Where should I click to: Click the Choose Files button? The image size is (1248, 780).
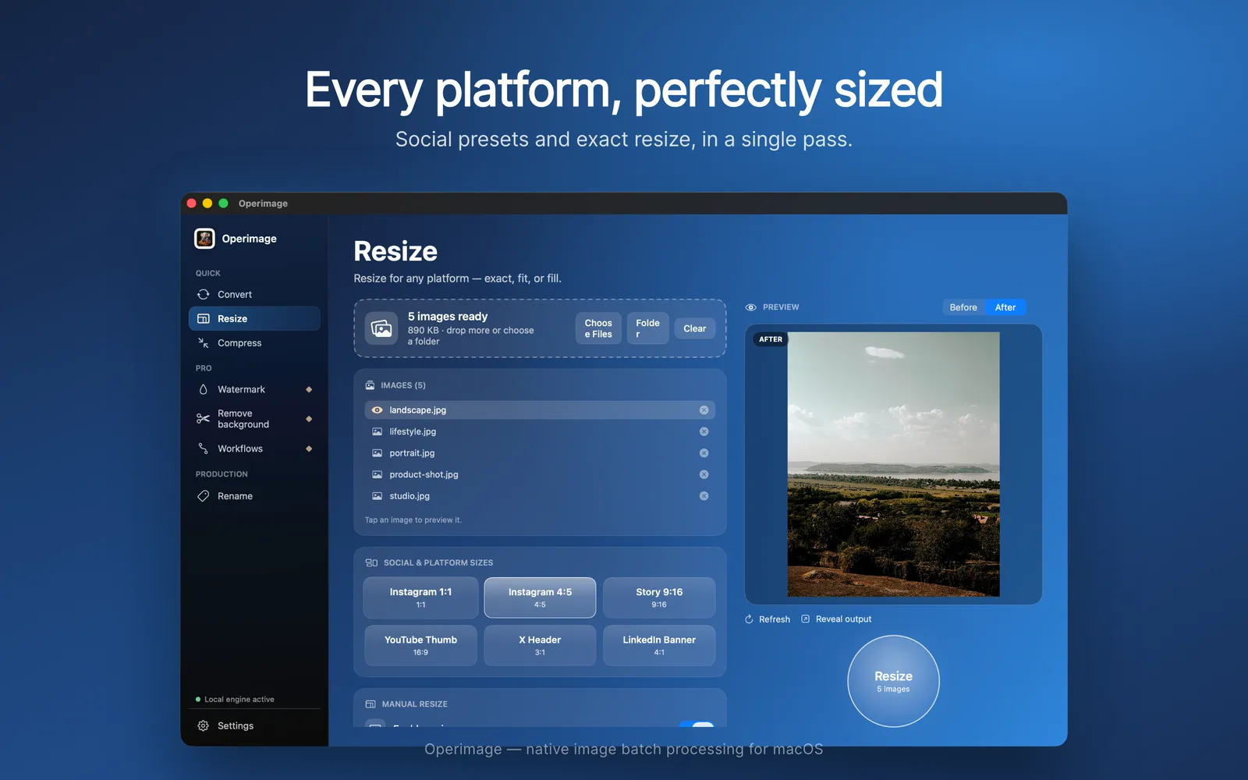point(598,328)
